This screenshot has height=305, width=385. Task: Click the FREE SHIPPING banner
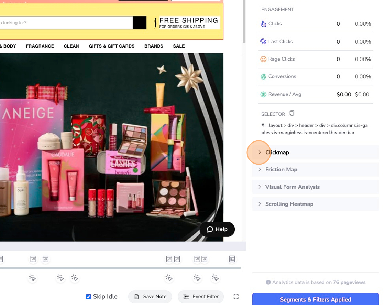pyautogui.click(x=189, y=23)
